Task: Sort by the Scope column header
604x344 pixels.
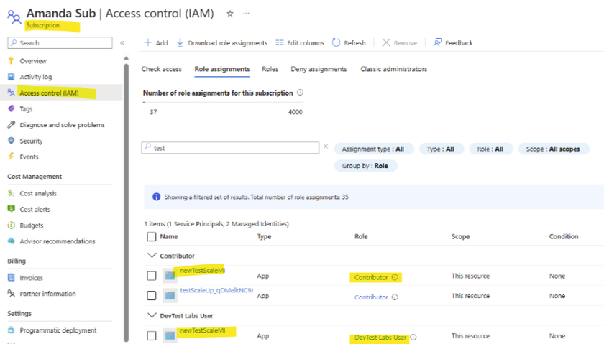Action: 461,236
